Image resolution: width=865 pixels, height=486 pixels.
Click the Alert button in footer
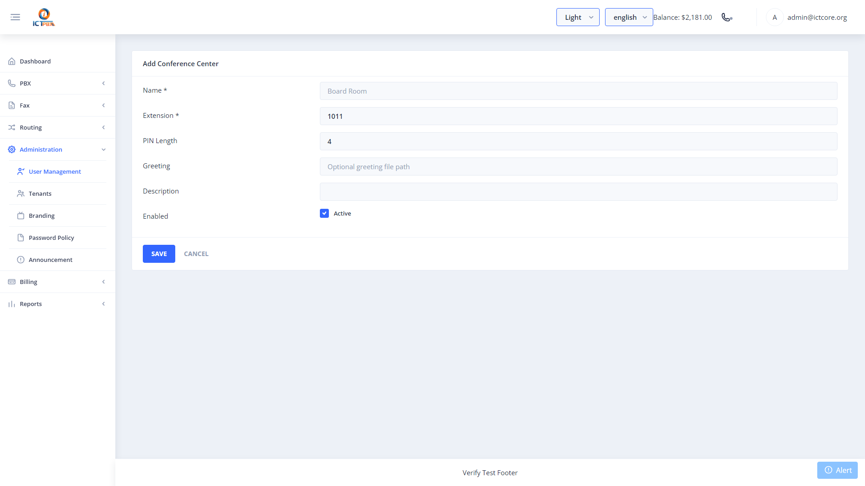[x=838, y=470]
